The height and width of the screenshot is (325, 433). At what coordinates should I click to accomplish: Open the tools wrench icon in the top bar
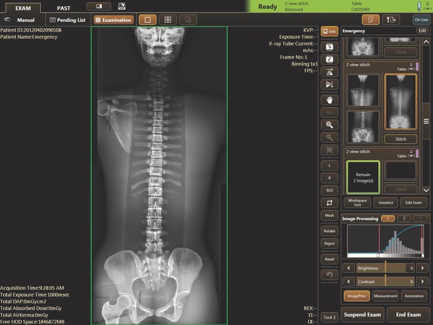pos(392,20)
